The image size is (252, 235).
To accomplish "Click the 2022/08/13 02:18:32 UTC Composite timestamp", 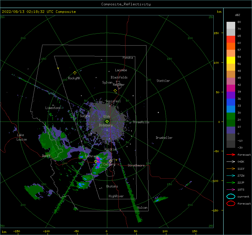I will [39, 12].
